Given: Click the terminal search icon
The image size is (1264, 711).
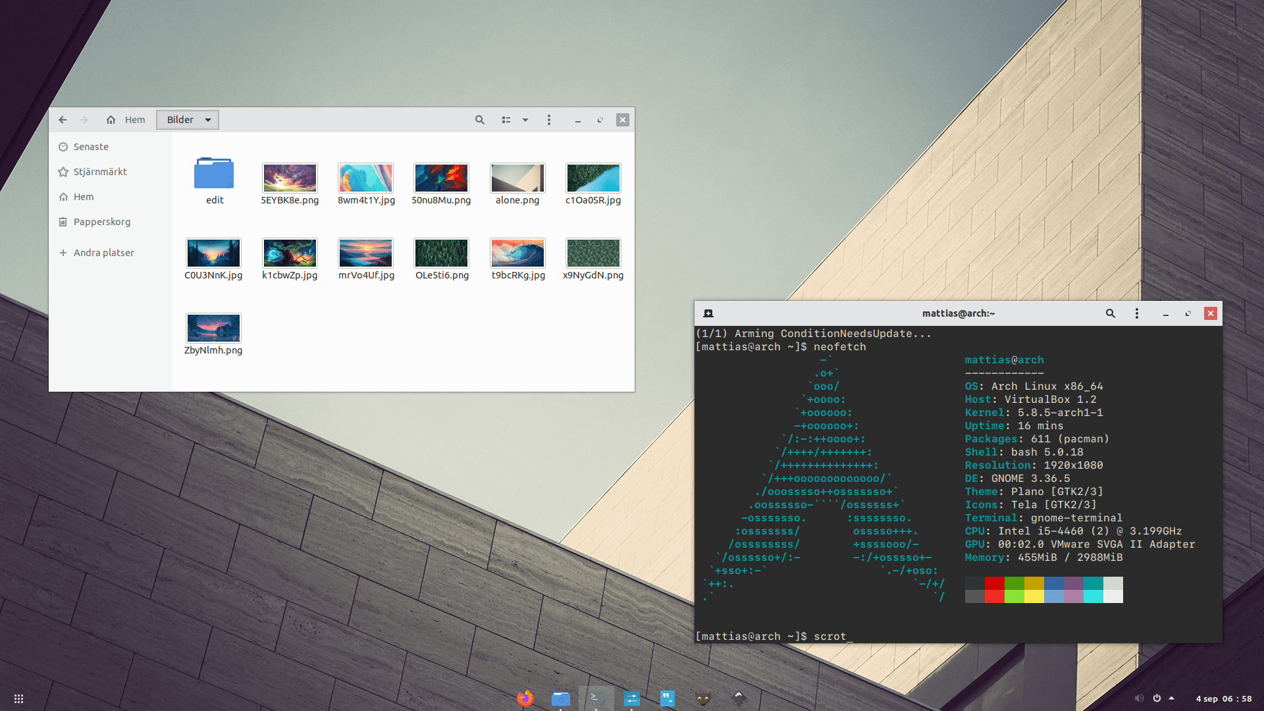Looking at the screenshot, I should (1110, 313).
